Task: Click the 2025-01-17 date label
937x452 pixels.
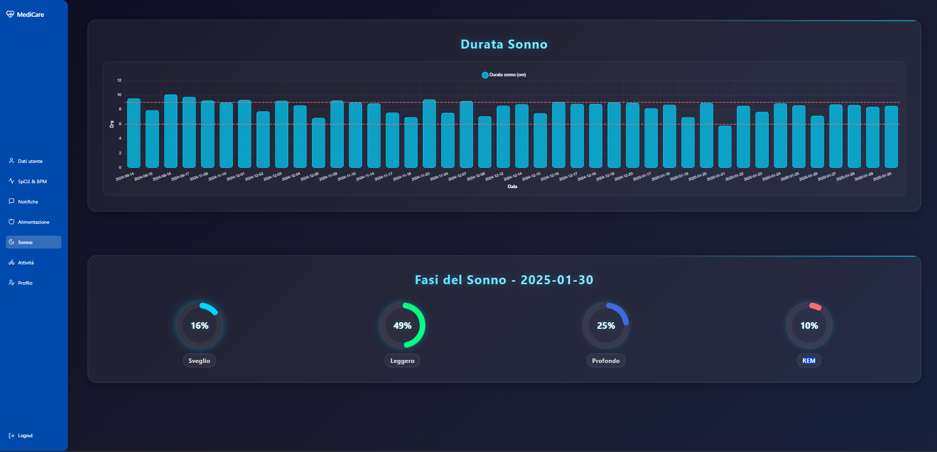Action: [x=642, y=177]
